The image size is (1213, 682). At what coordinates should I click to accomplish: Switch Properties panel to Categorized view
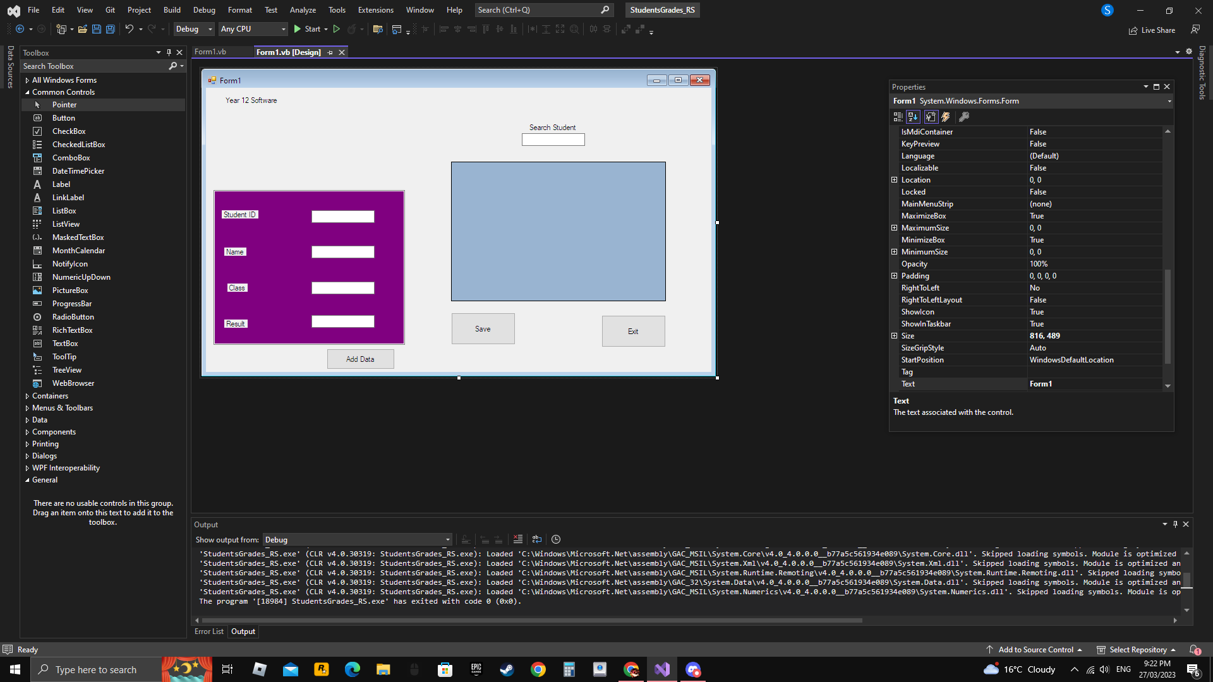897,117
